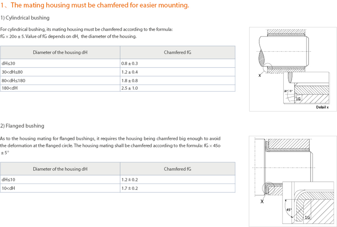Select the Flanged bushing subheading

22,126
